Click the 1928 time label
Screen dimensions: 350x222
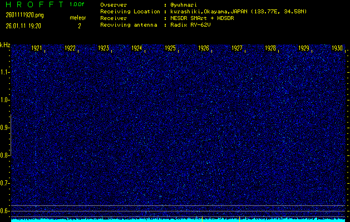(270, 48)
